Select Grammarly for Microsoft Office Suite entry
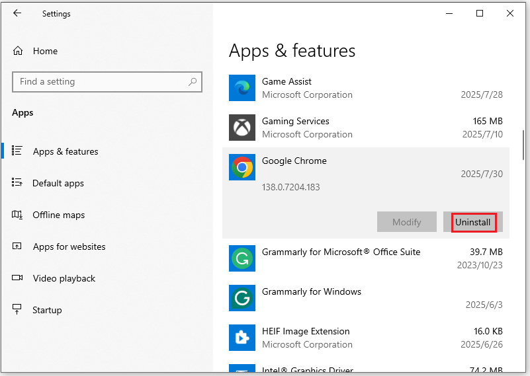 pyautogui.click(x=366, y=258)
